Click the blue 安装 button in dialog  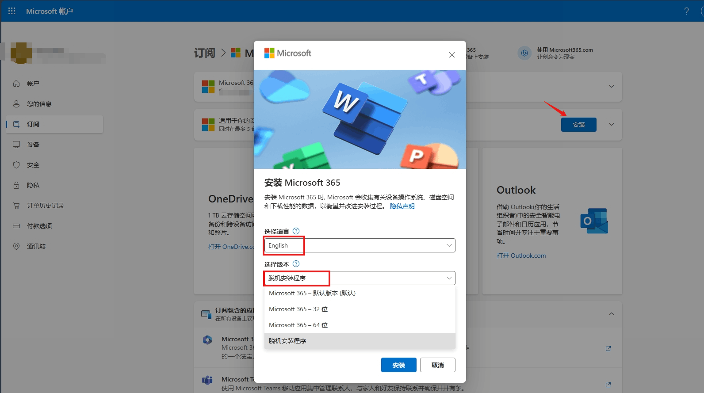398,365
